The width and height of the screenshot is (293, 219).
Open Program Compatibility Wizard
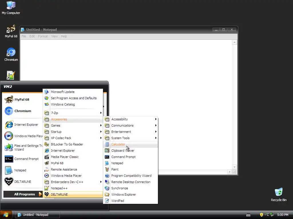130,176
